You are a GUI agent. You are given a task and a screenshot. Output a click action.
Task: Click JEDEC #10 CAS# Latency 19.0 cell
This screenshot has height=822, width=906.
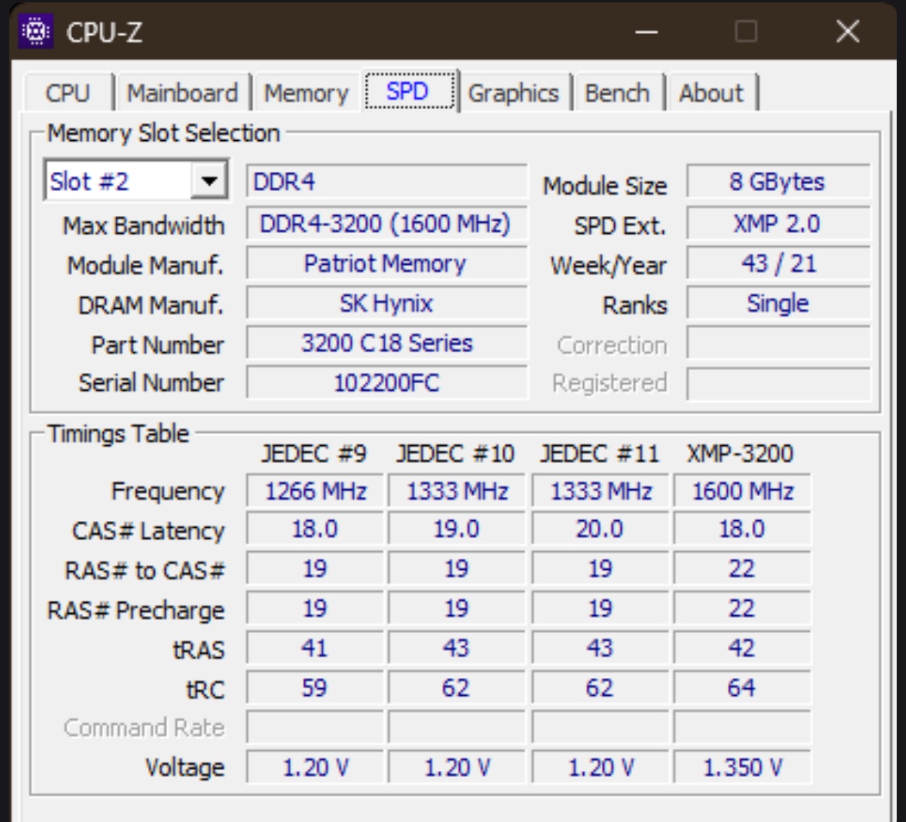(x=456, y=529)
